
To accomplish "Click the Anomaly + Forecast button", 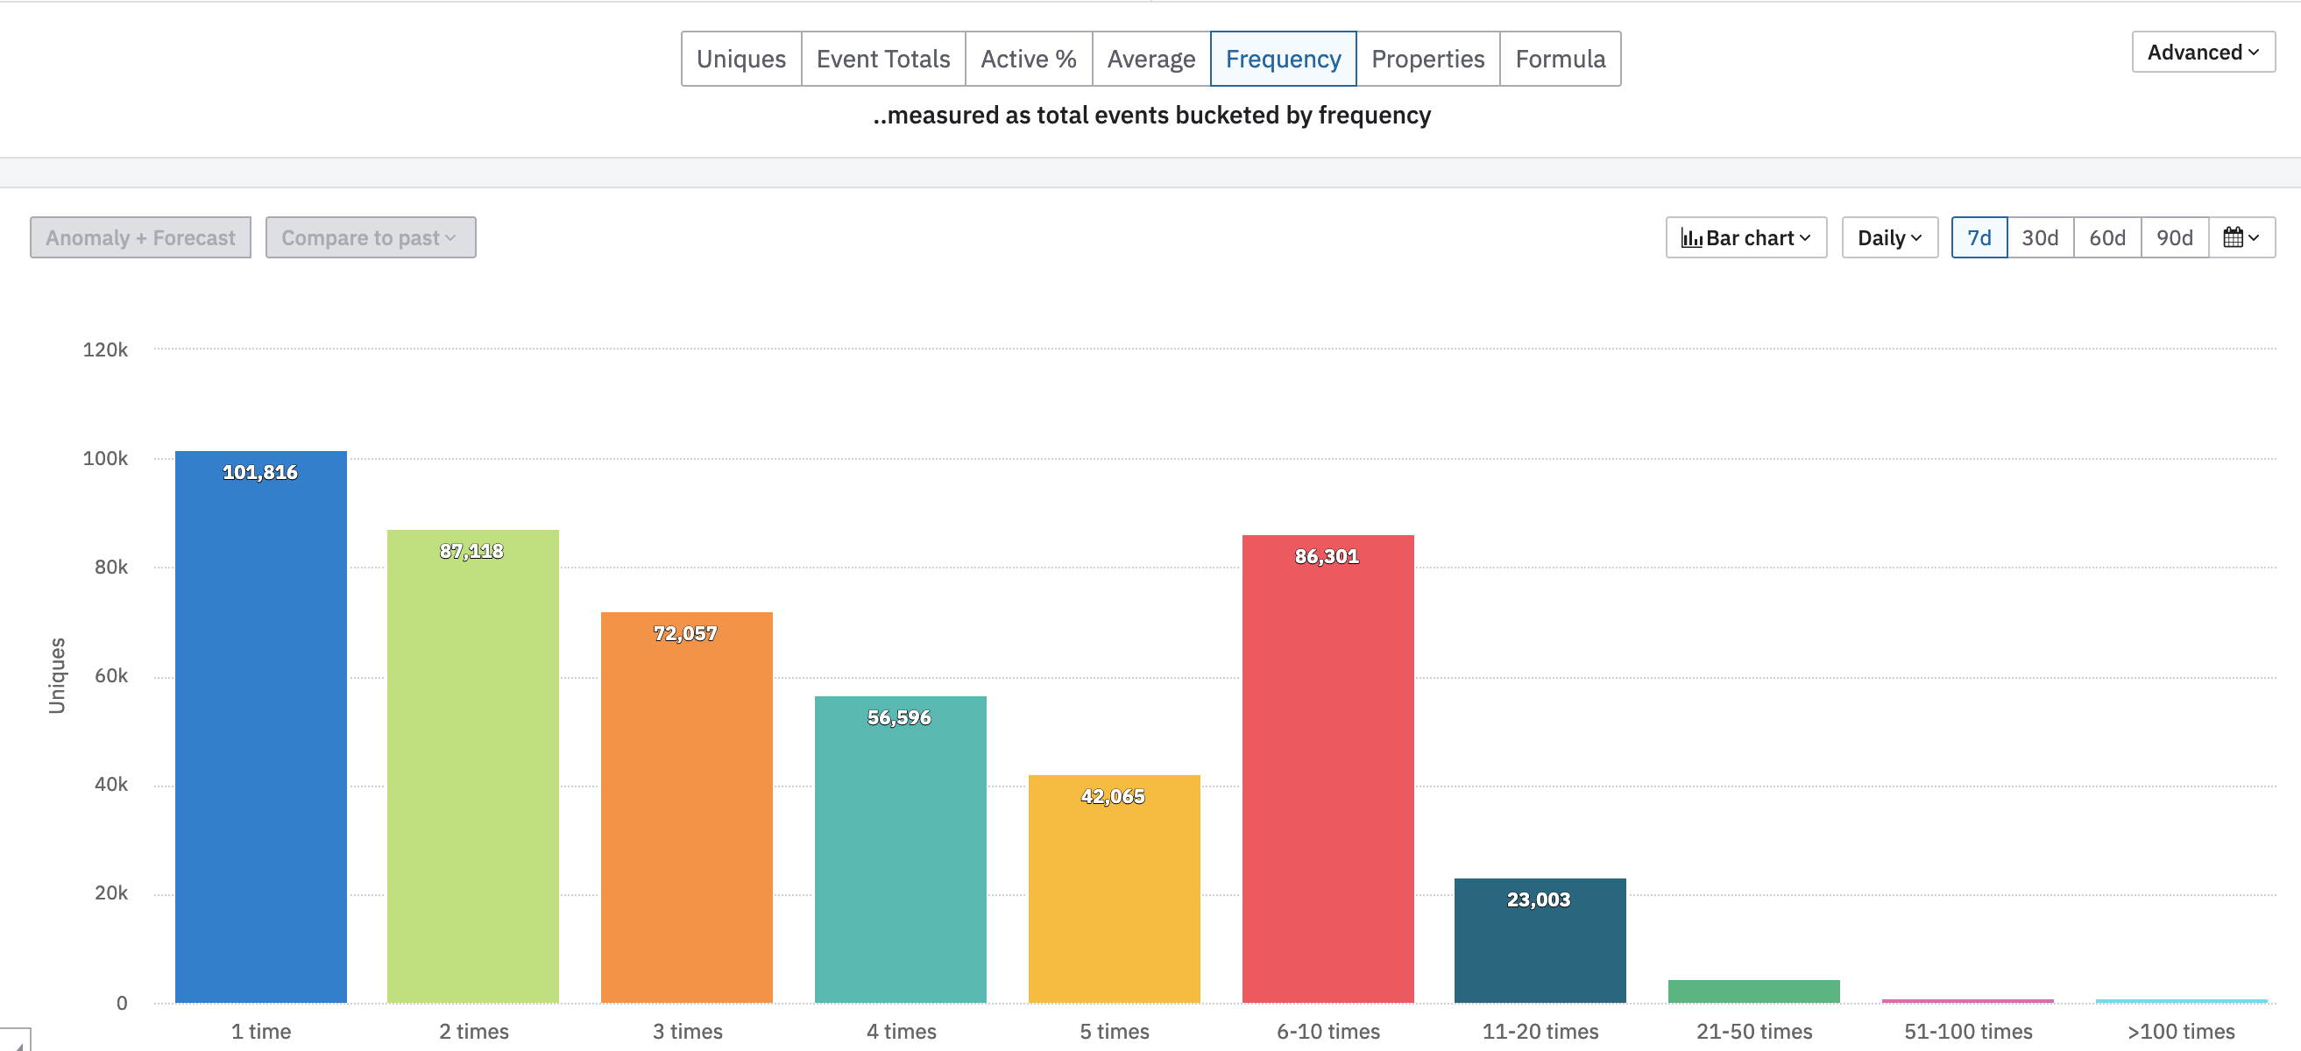I will [140, 237].
